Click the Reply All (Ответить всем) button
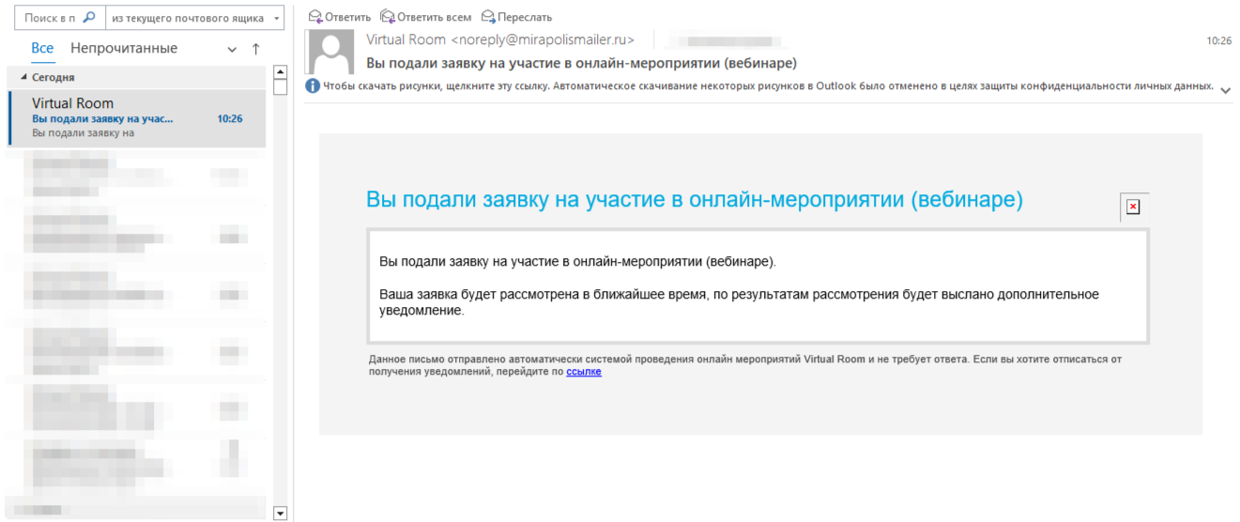Screen dimensions: 1240x522 426,17
